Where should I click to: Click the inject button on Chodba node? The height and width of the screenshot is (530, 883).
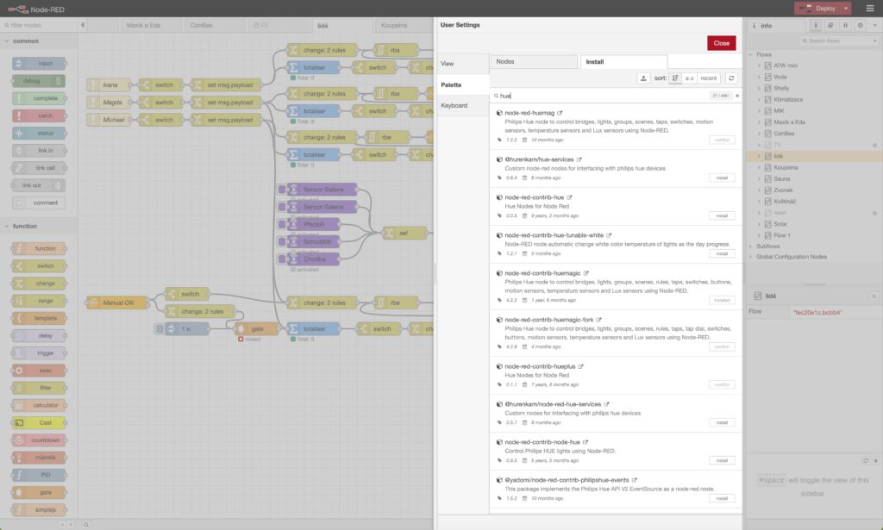tap(282, 259)
